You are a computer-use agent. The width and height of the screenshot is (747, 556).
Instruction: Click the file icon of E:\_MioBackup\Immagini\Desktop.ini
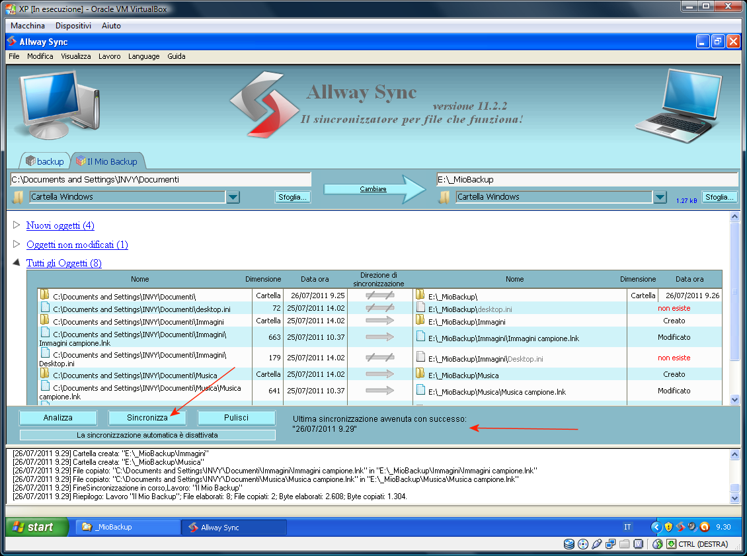click(x=420, y=357)
